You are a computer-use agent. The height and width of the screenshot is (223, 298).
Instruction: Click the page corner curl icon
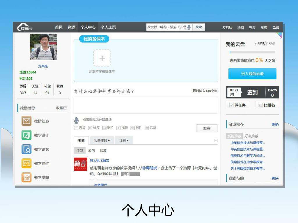279,35
